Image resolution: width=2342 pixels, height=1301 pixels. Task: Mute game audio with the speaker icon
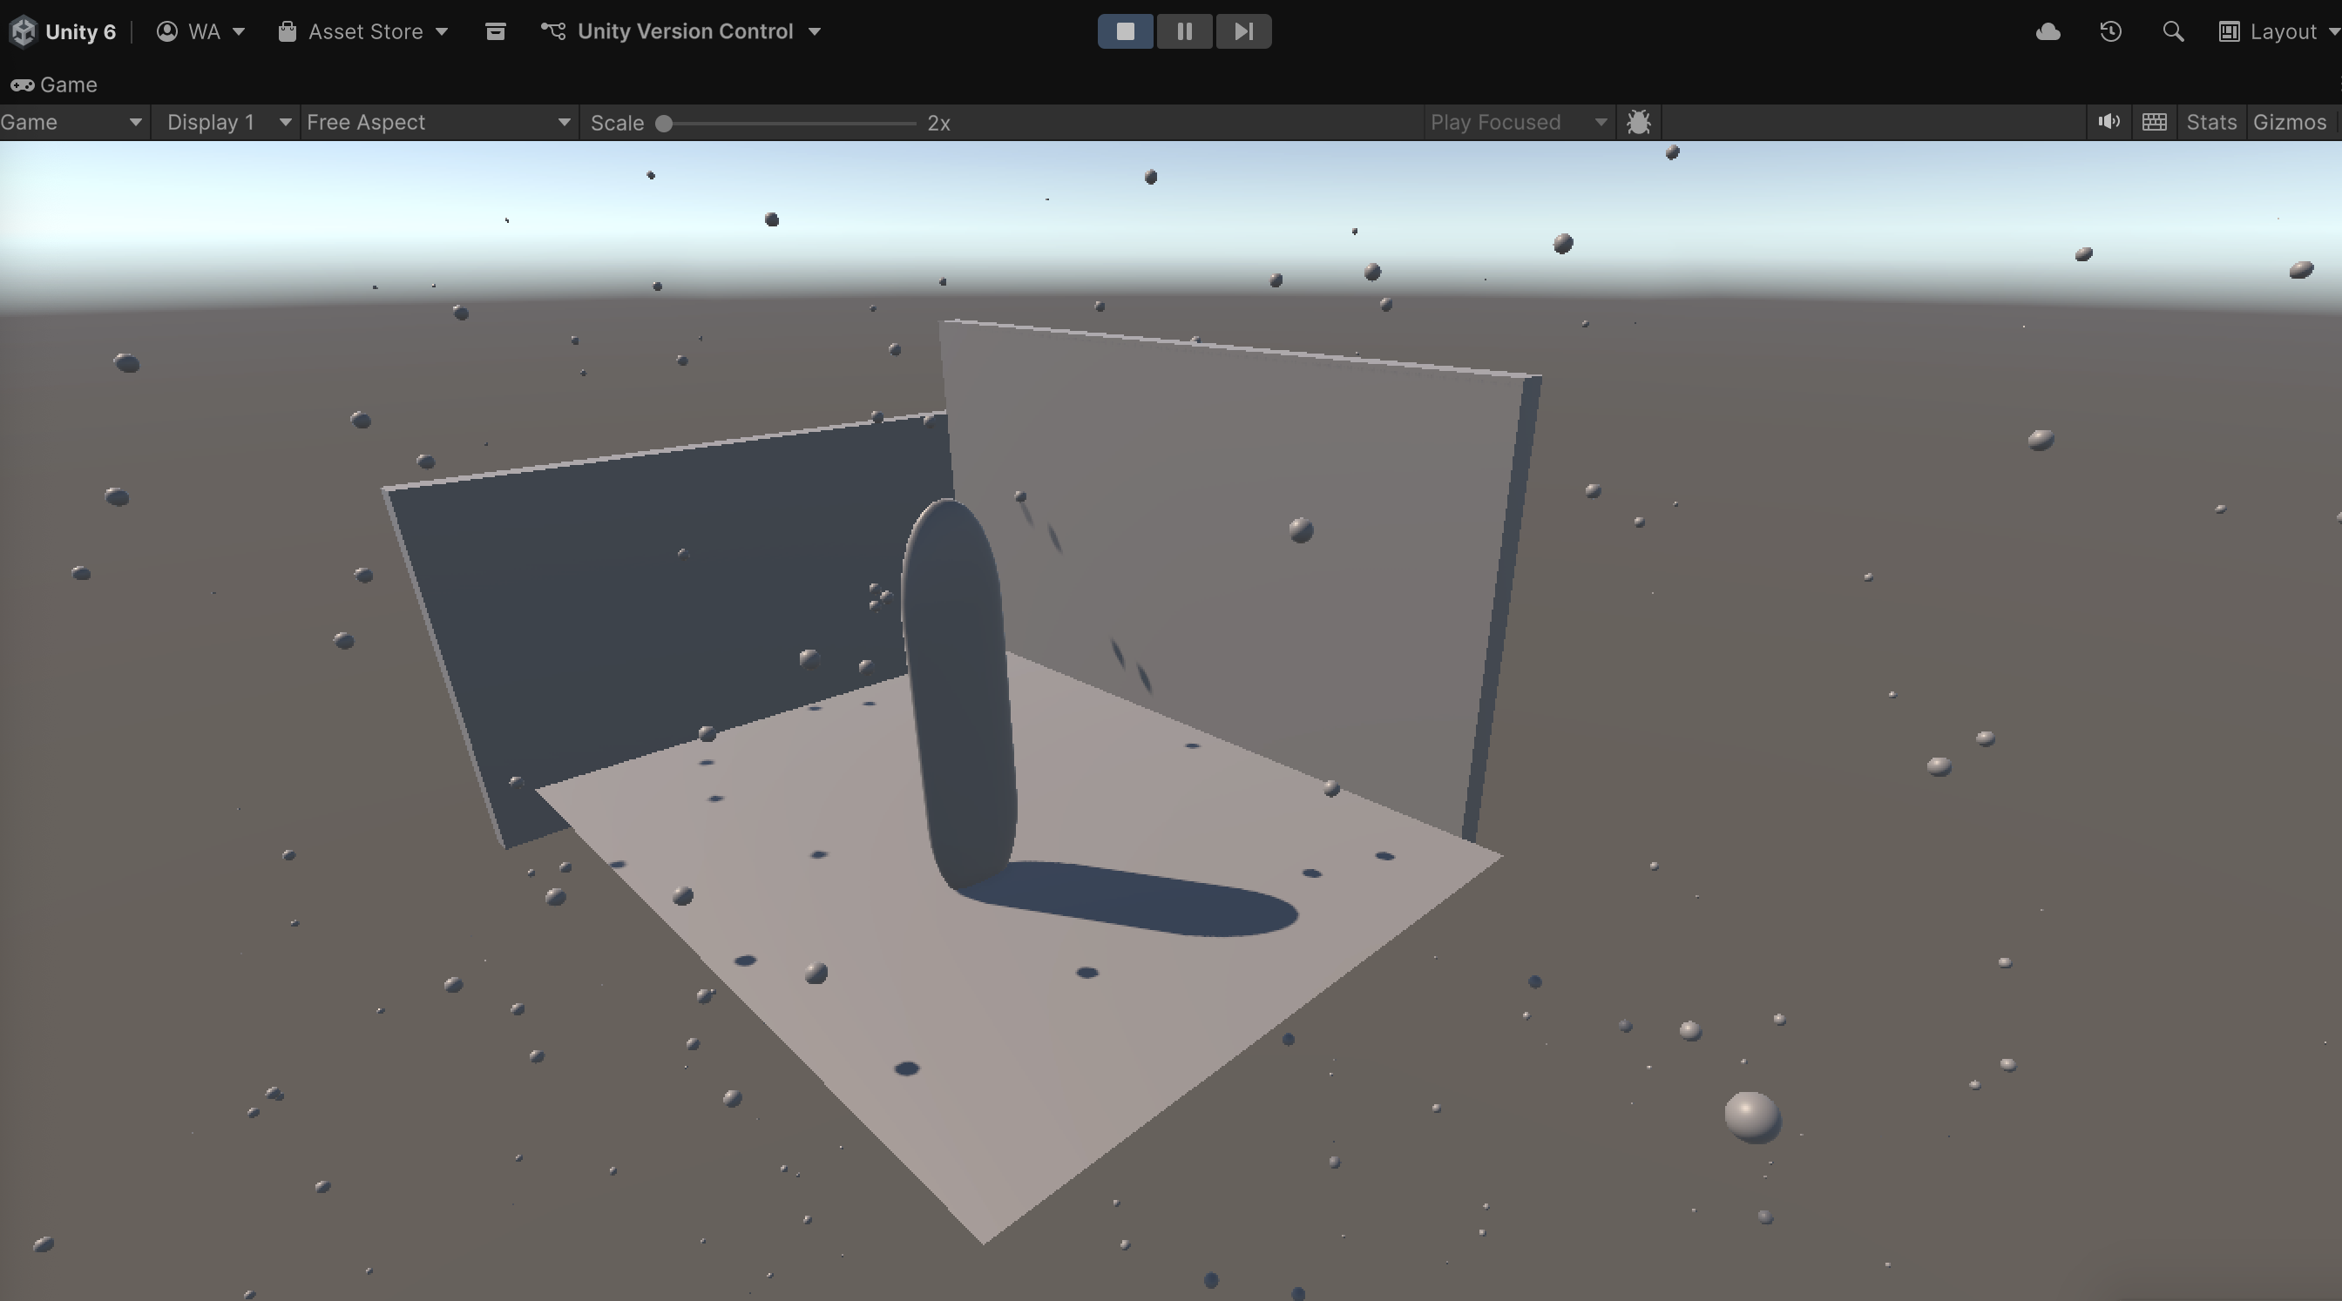point(2108,122)
